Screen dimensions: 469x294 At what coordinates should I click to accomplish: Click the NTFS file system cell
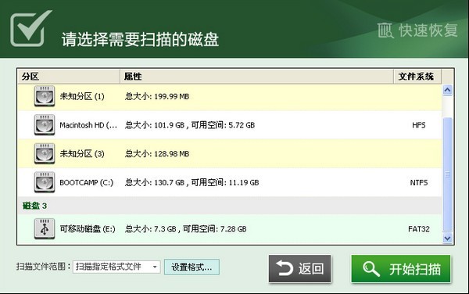pyautogui.click(x=418, y=182)
